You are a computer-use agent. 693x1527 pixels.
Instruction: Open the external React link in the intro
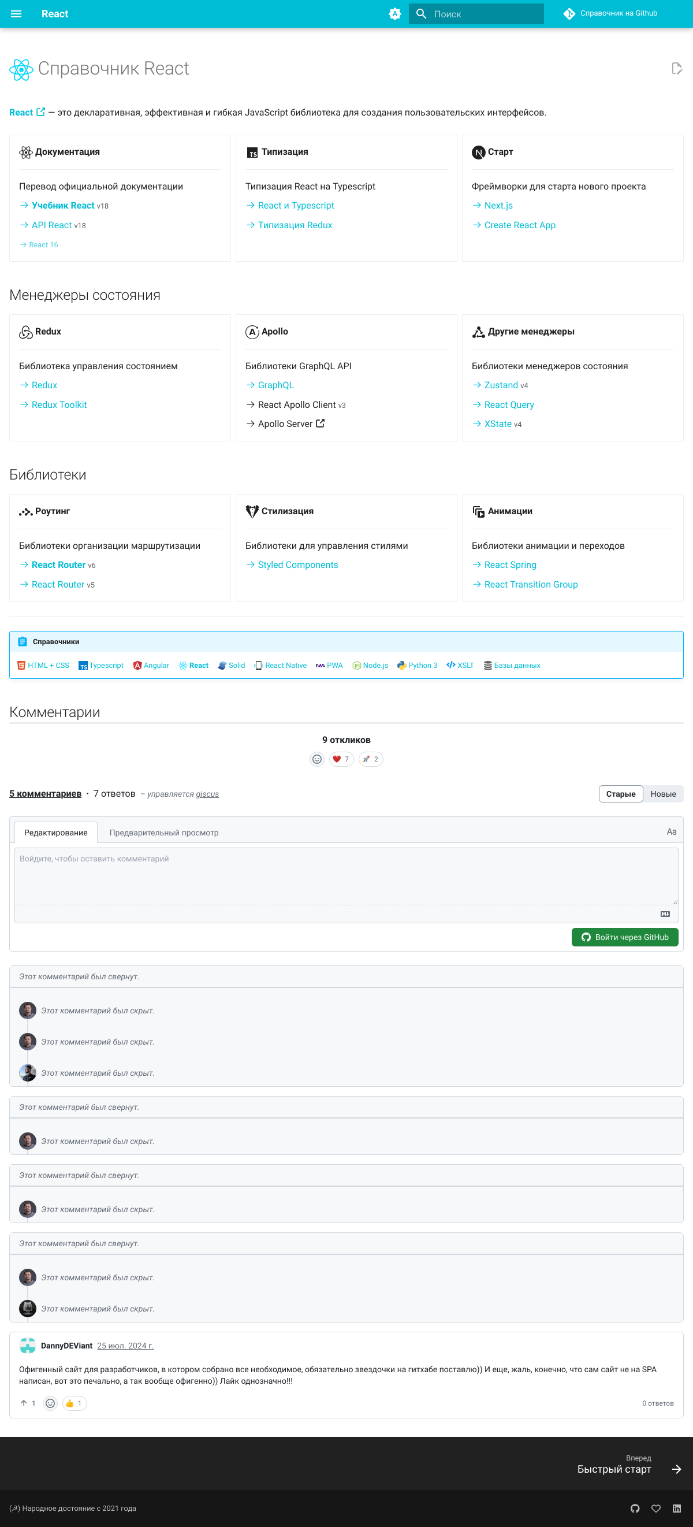point(27,113)
